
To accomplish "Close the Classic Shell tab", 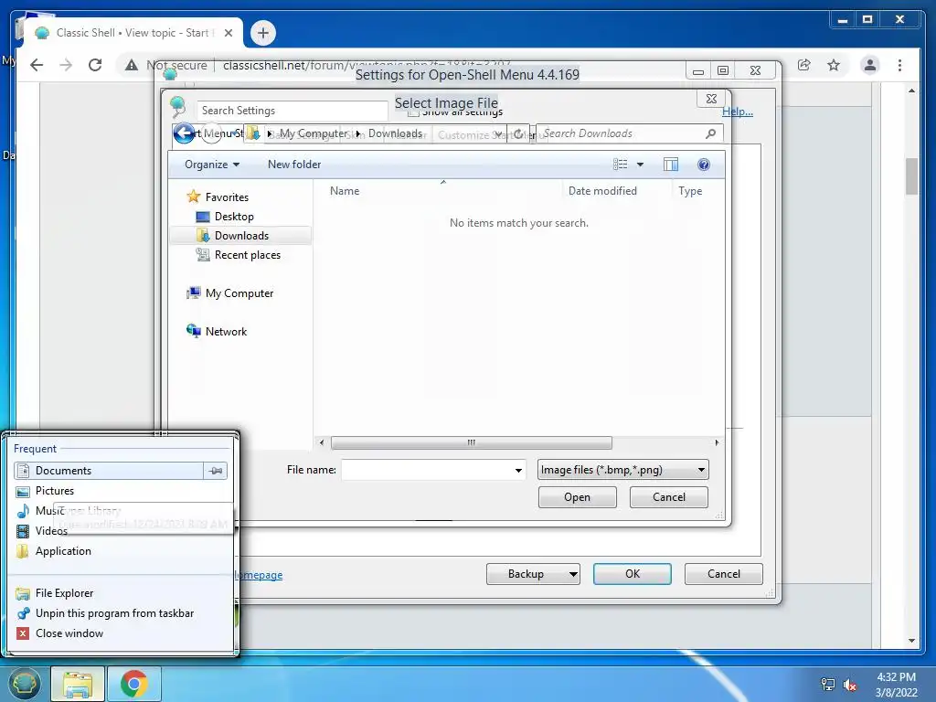I will (x=228, y=33).
